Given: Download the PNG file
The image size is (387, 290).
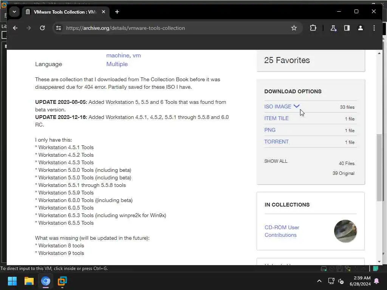Looking at the screenshot, I should point(270,130).
